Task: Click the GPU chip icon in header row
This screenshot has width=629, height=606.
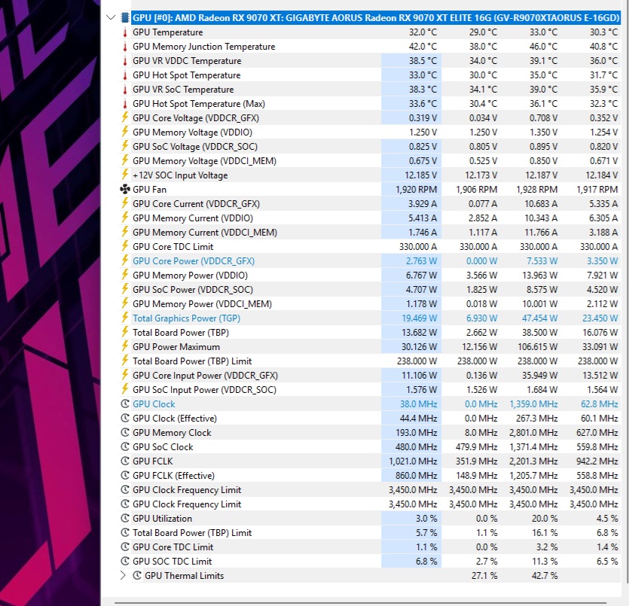Action: (125, 17)
